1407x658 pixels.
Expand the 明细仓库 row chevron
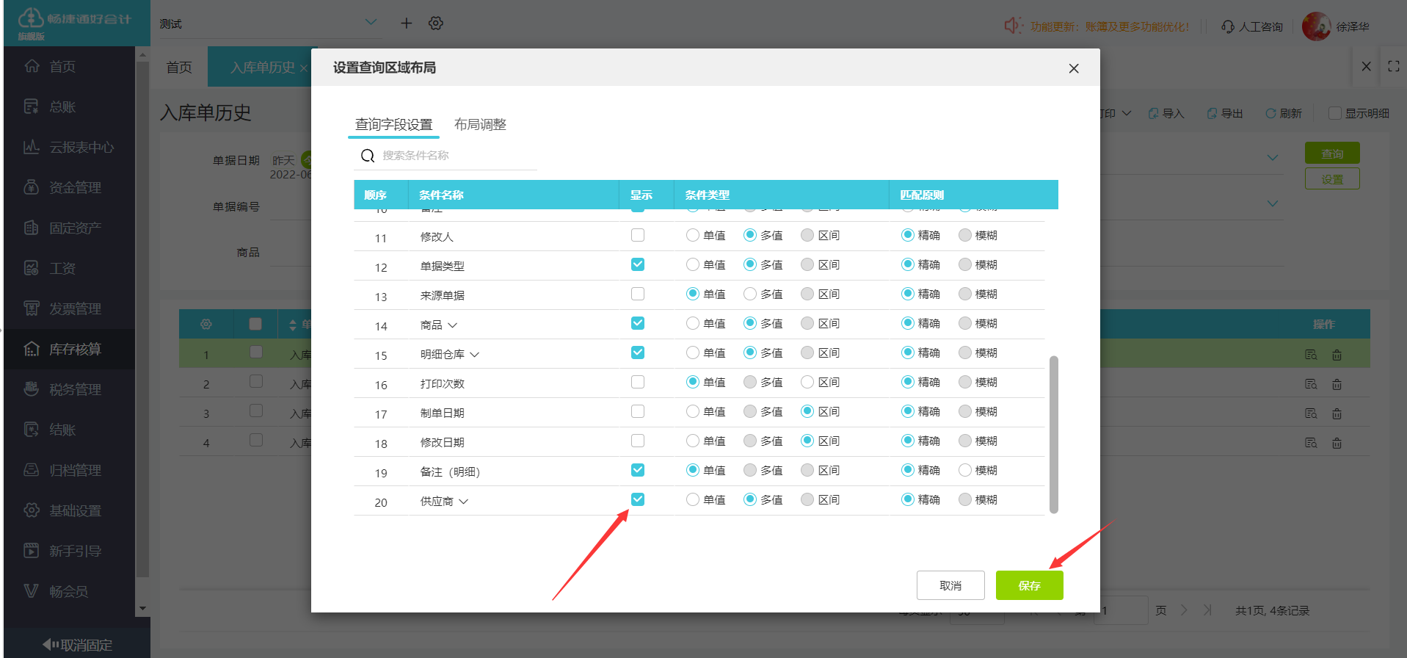pyautogui.click(x=475, y=354)
